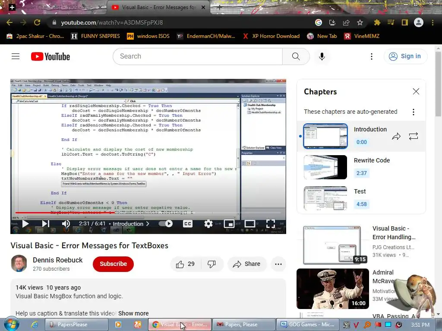Subscribe to Dennis Roebuck
The image size is (442, 331).
[x=113, y=264]
